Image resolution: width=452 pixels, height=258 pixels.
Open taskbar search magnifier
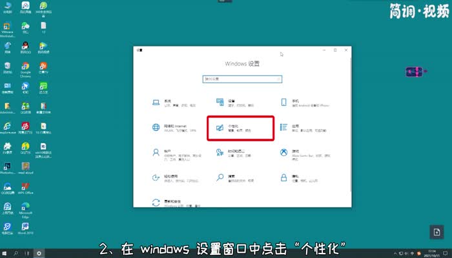click(x=16, y=253)
